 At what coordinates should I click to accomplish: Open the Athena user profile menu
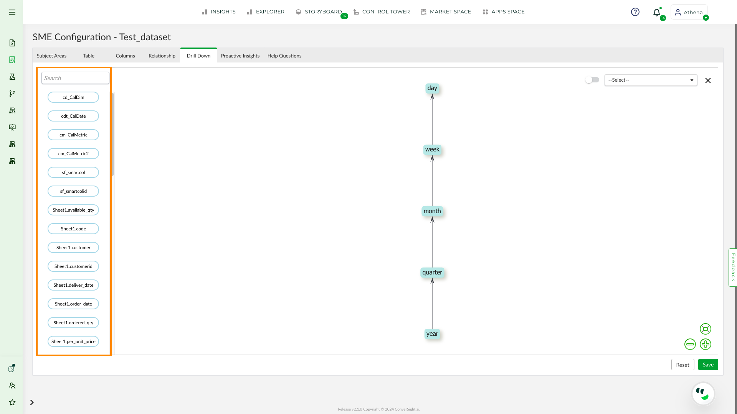[689, 12]
